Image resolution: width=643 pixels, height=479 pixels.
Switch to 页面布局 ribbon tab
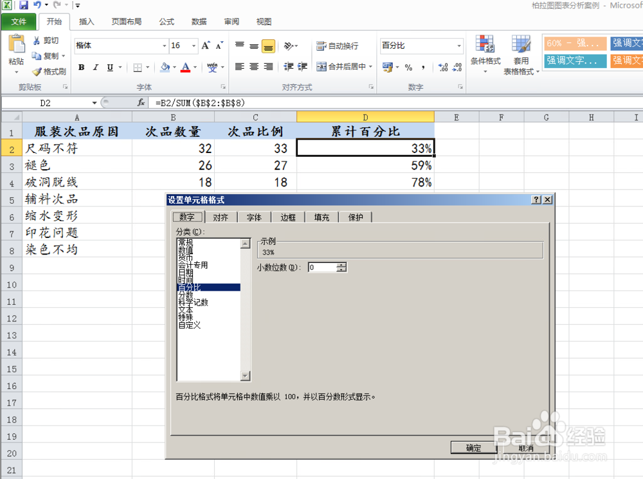[127, 22]
